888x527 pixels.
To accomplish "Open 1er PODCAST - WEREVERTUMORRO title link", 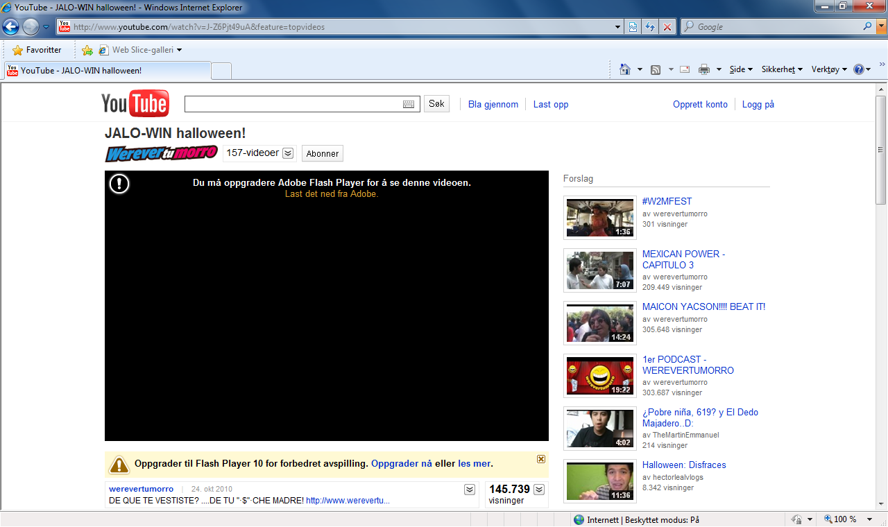I will point(688,365).
